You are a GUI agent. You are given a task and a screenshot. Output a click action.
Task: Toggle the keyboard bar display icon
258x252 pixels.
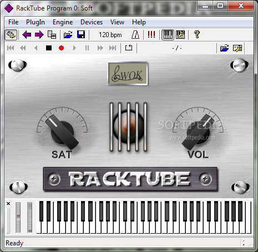coord(168,35)
